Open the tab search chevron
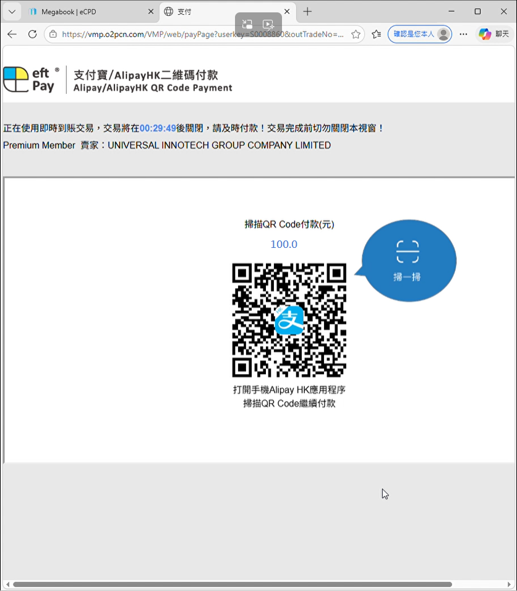 (x=12, y=12)
